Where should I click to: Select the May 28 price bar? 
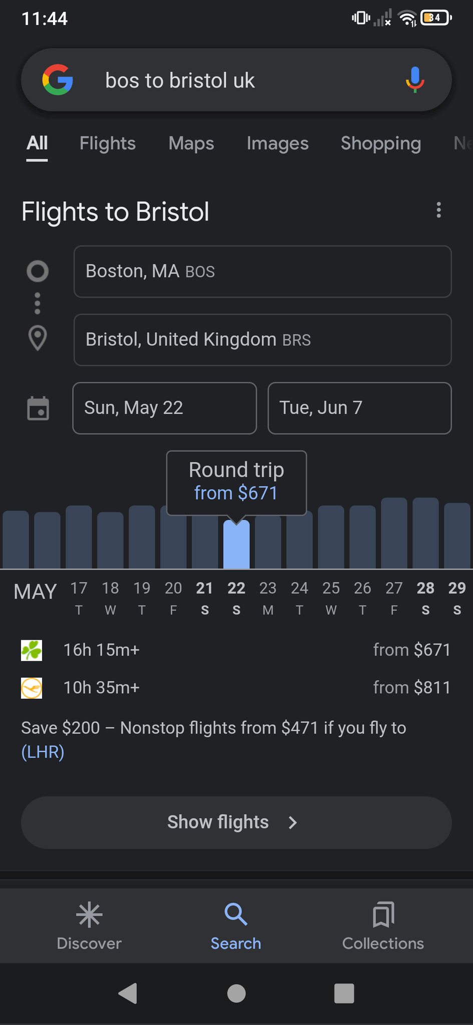(x=425, y=533)
